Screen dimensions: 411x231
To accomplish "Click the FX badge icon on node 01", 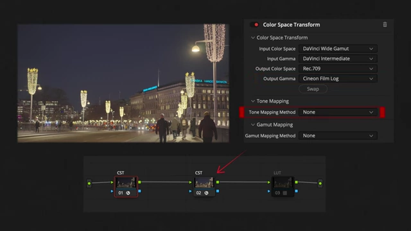I will click(x=128, y=193).
